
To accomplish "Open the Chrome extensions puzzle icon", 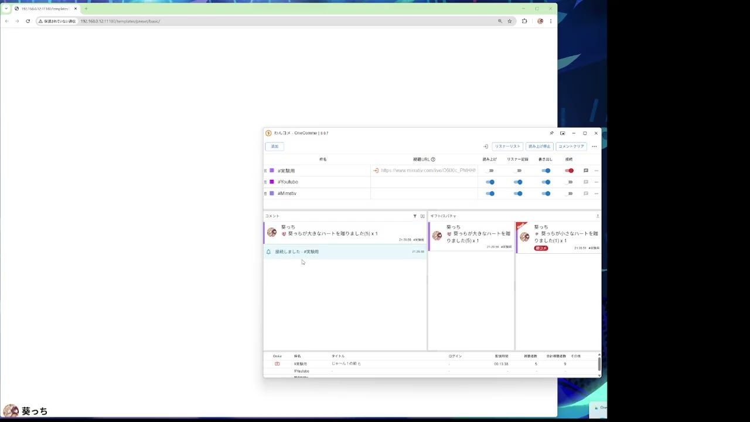I will pyautogui.click(x=524, y=21).
